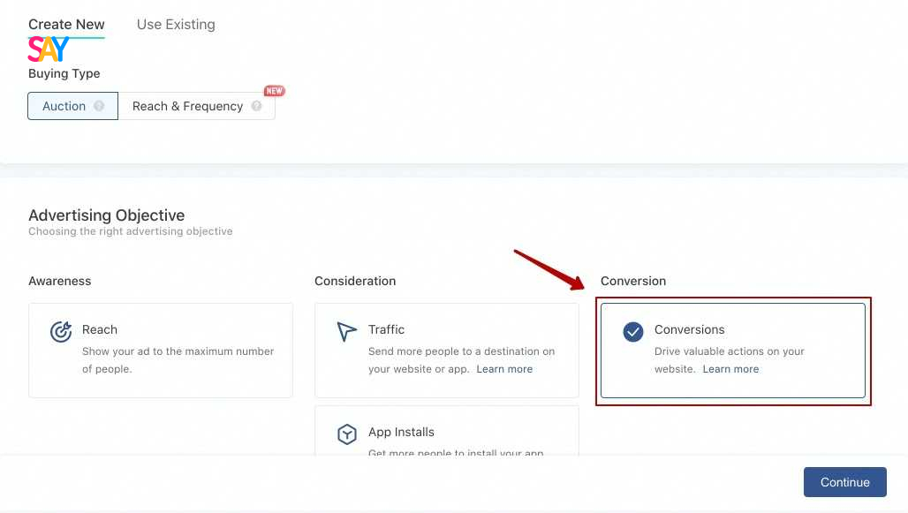Click the Advertising Objective heading
The height and width of the screenshot is (513, 908).
point(107,215)
